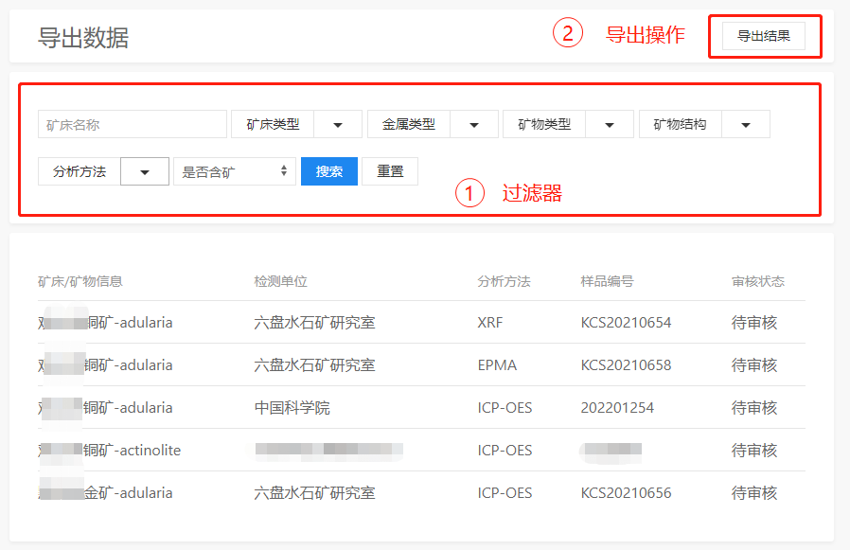
Task: Click the 金属类型 filter button
Action: (409, 124)
